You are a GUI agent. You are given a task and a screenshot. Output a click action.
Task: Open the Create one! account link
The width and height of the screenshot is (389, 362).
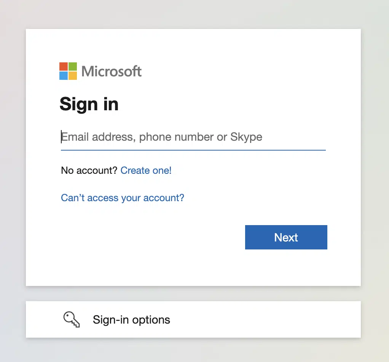146,170
